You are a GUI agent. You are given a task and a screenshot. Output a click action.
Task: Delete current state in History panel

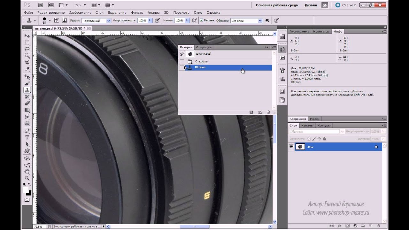click(268, 112)
